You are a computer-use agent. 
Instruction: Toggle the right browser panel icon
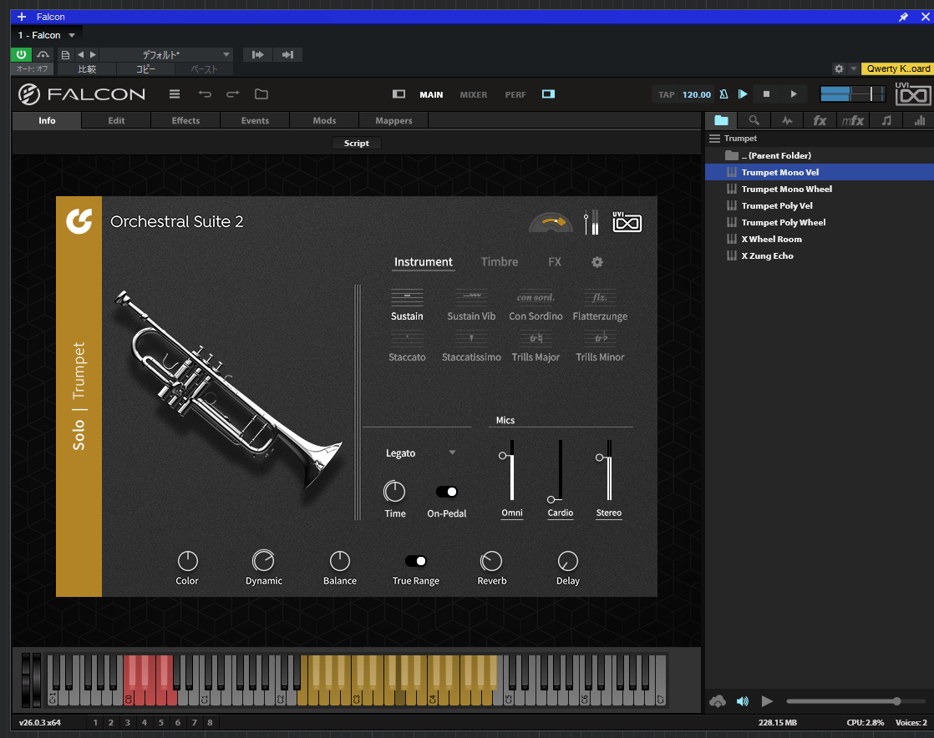[x=548, y=94]
